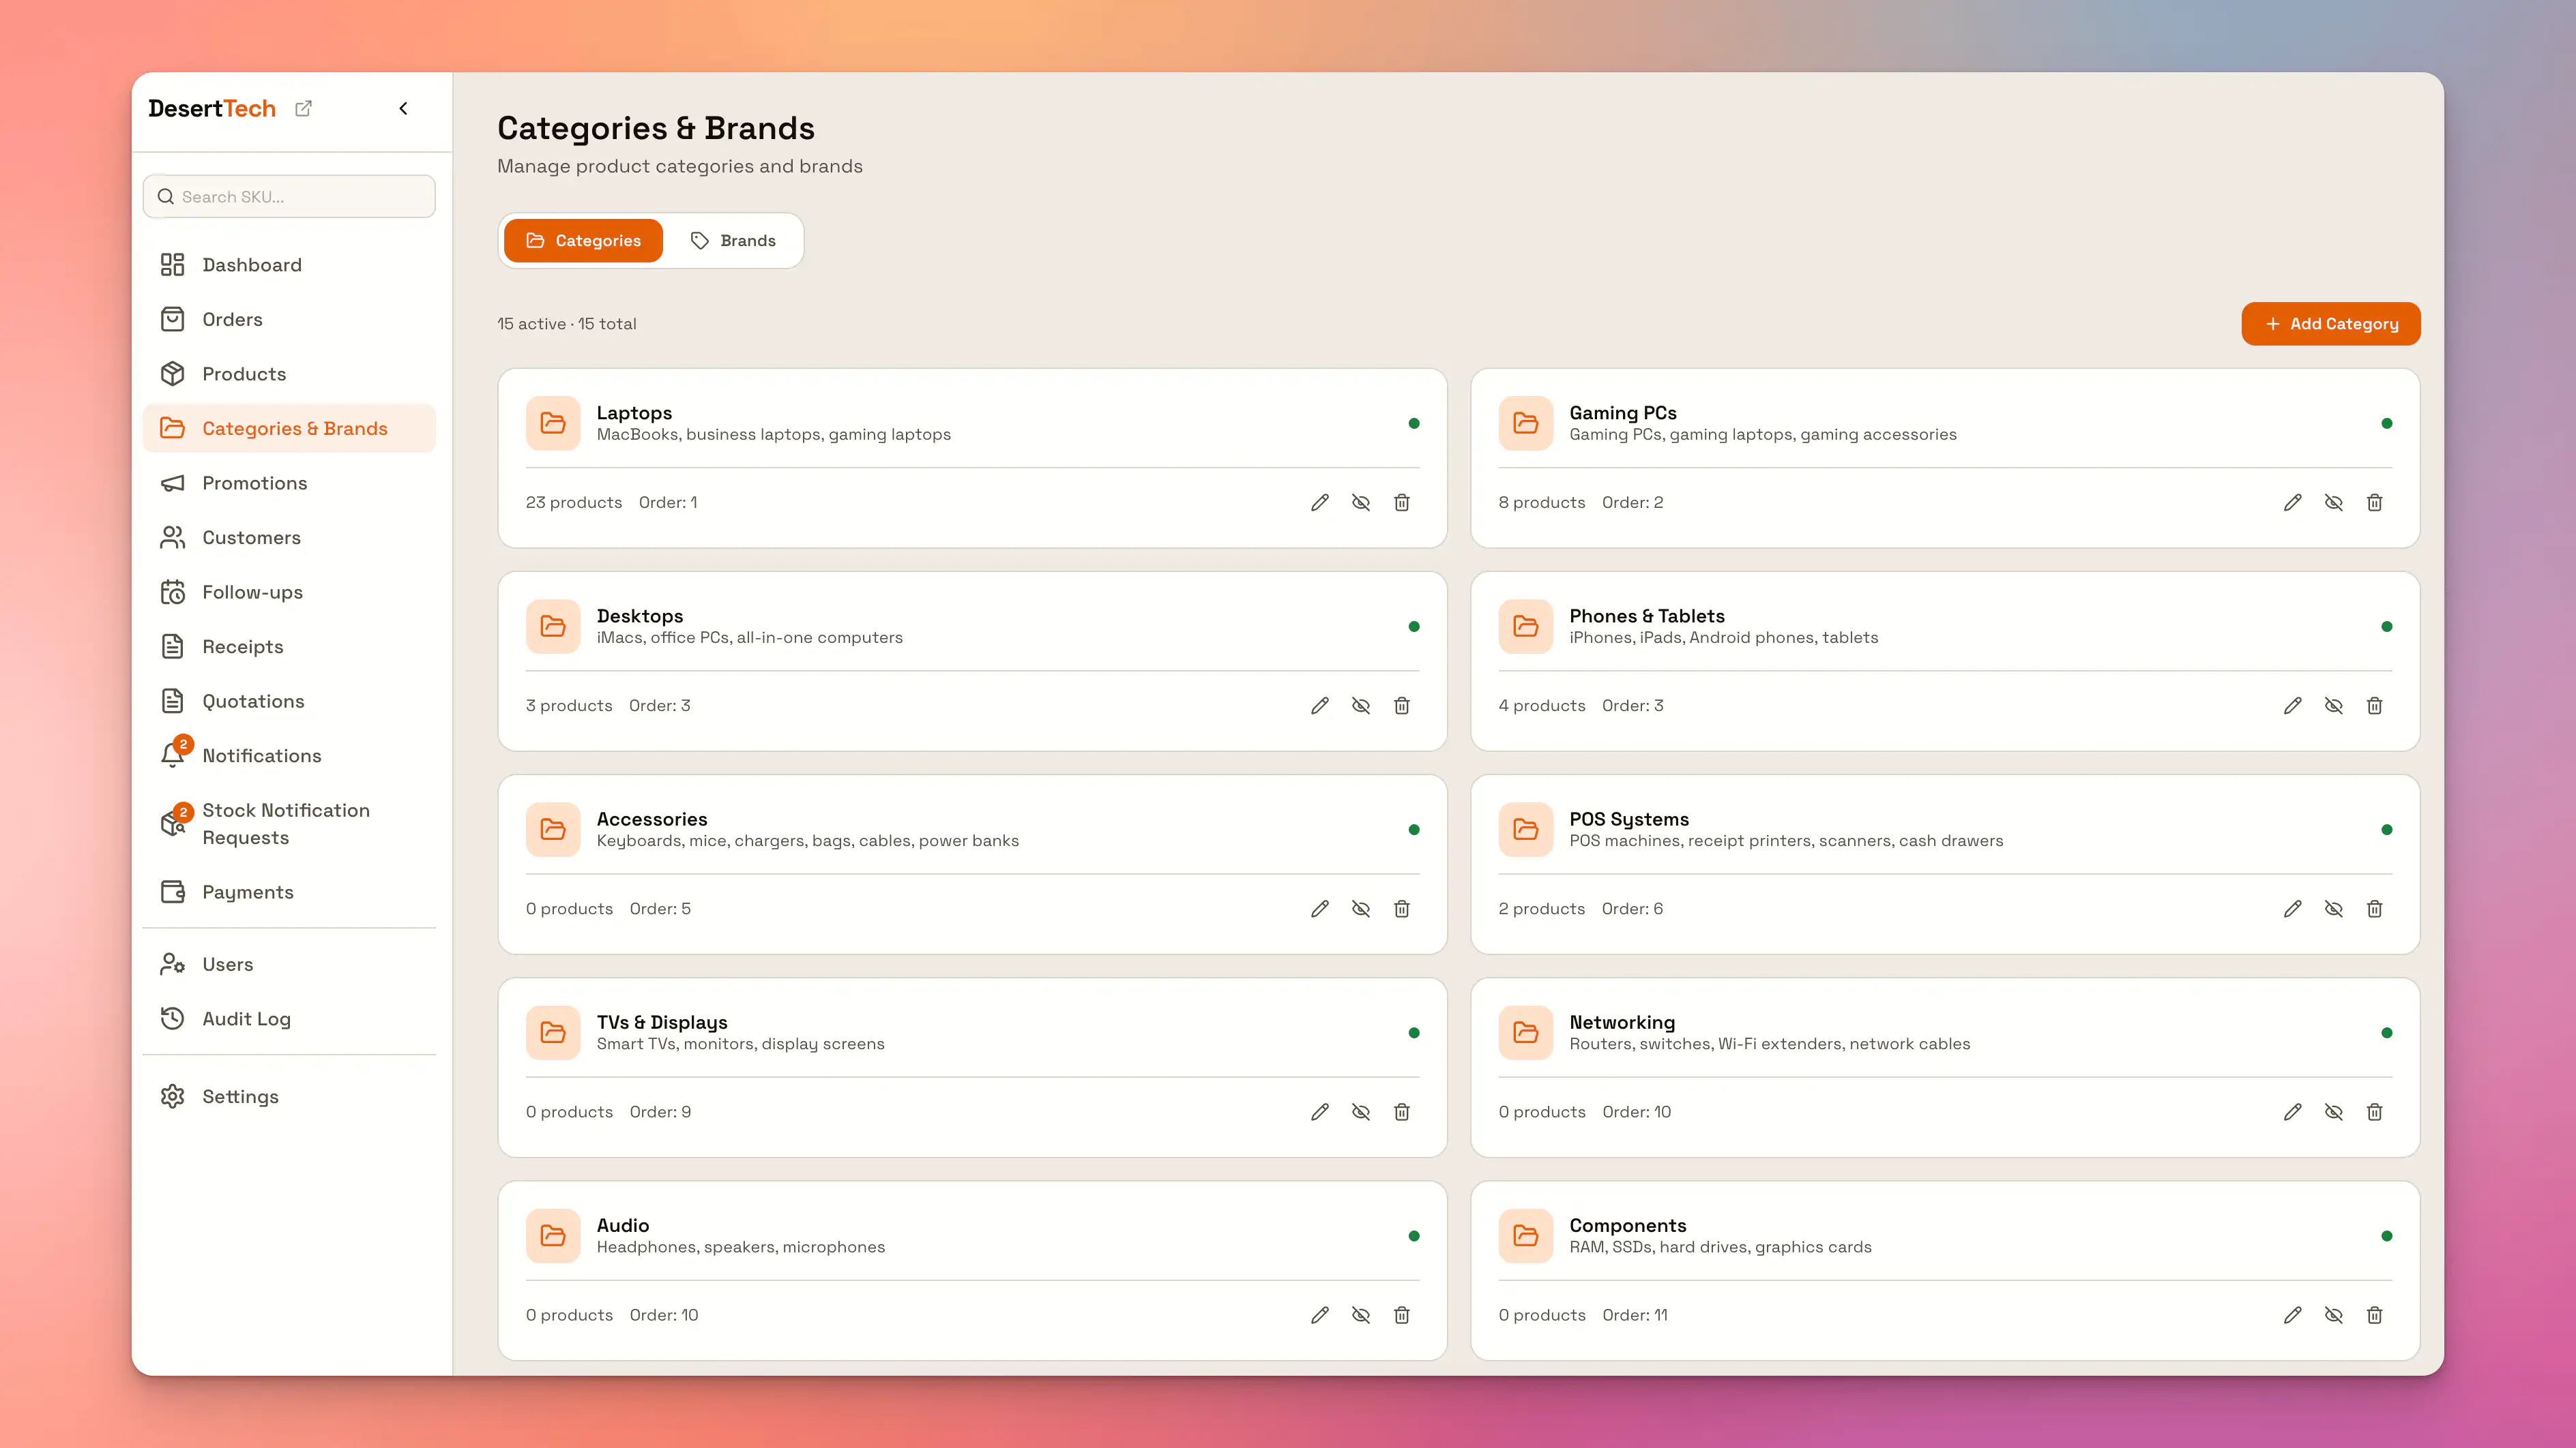Delete the Laptops category
2576x1448 pixels.
point(1402,502)
